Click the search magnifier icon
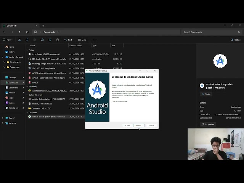The height and width of the screenshot is (183, 244). (239, 32)
